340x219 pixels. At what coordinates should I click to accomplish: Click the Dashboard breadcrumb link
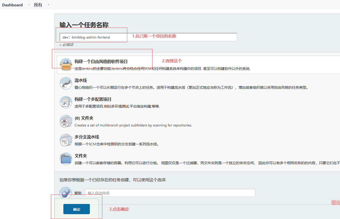(12, 5)
